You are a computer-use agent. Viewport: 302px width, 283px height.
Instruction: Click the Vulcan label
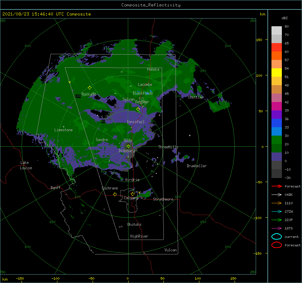click(171, 250)
